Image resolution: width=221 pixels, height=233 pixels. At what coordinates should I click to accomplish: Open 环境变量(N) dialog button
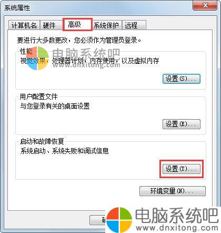(172, 191)
